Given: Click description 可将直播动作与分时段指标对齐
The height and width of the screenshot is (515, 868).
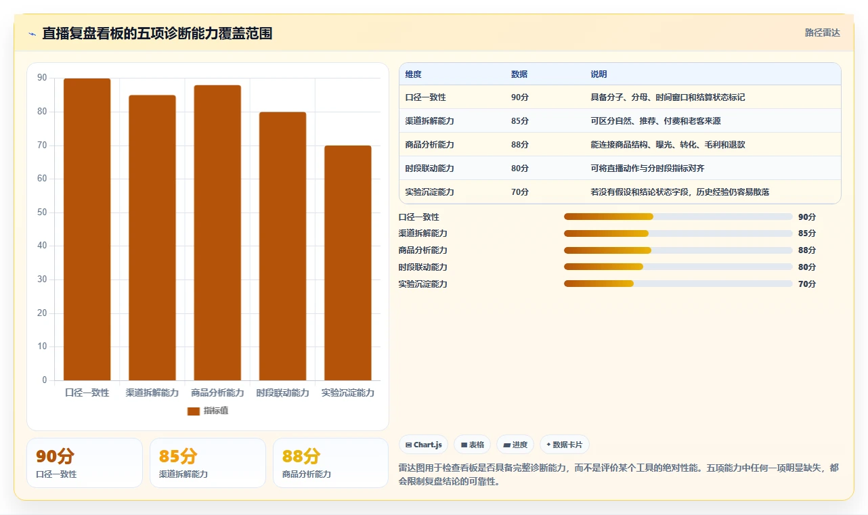Looking at the screenshot, I should (647, 169).
